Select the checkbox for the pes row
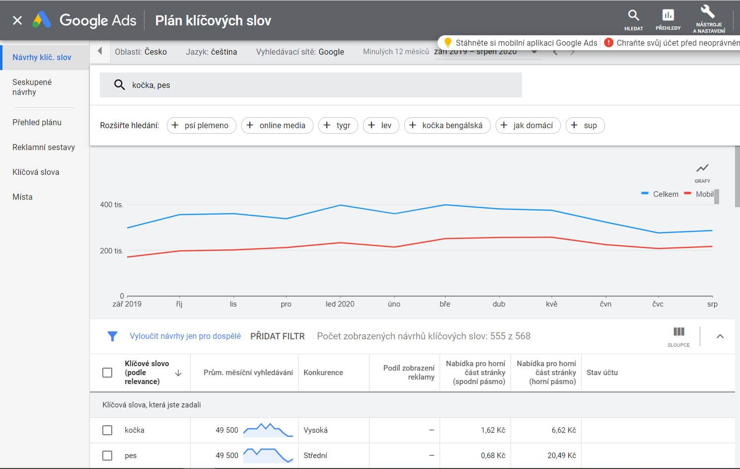 tap(107, 456)
